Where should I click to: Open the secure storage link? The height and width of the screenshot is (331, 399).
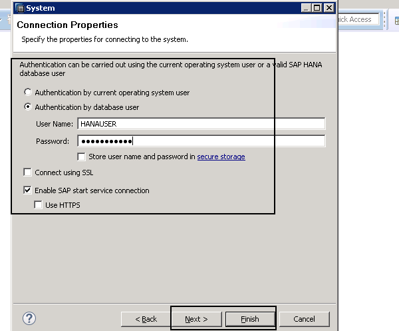(x=221, y=157)
